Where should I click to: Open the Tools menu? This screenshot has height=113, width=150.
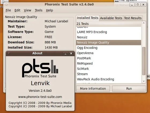[x=39, y=10]
